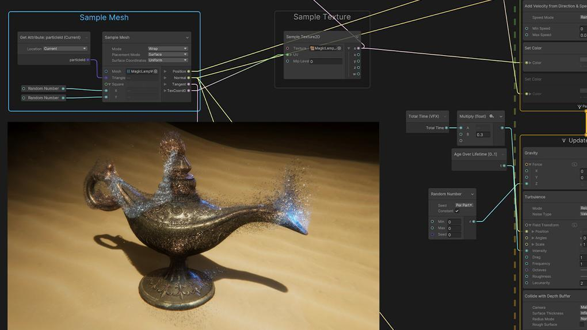Select the Turbulence block header

click(x=555, y=197)
